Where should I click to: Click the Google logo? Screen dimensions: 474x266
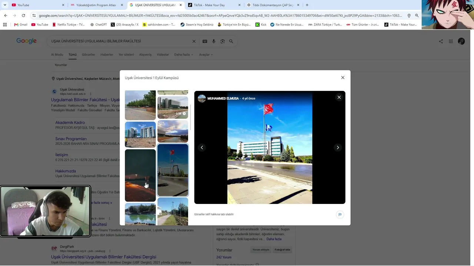tap(26, 41)
